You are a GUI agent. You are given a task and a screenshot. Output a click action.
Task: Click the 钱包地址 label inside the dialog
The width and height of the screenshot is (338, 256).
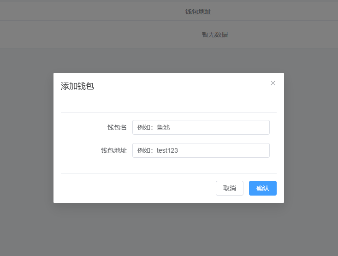(x=113, y=150)
